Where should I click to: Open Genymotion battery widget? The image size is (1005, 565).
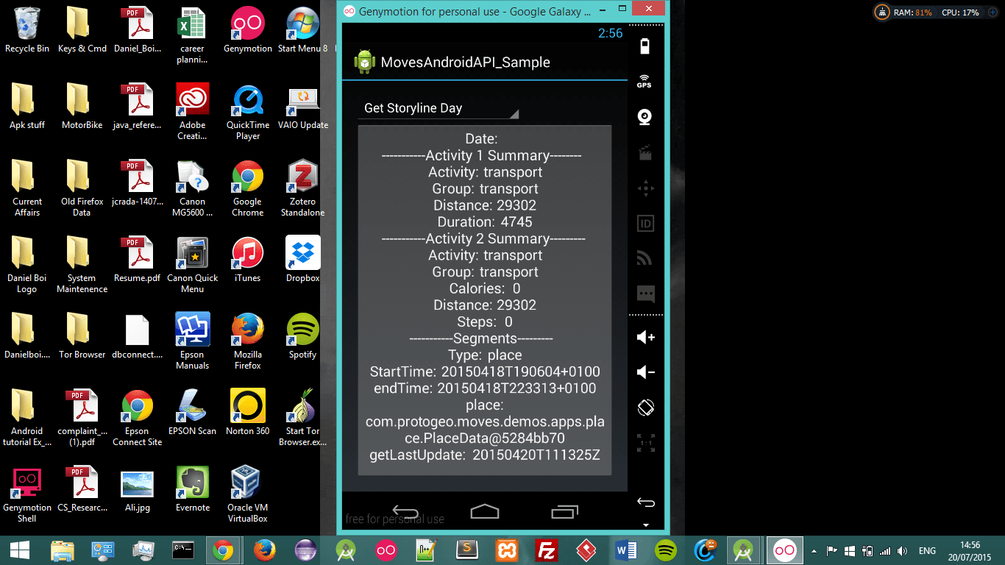645,46
